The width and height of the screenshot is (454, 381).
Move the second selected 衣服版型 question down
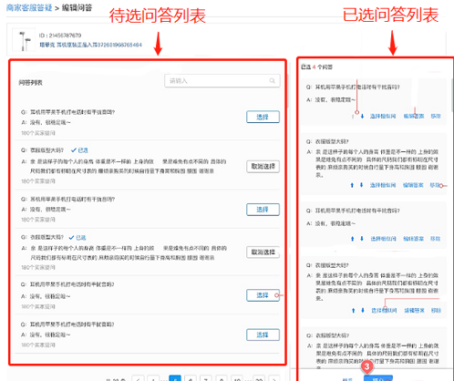[361, 185]
